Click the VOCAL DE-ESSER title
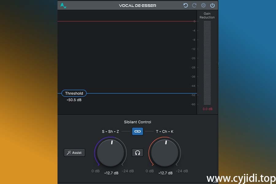This screenshot has height=184, width=276. (137, 6)
